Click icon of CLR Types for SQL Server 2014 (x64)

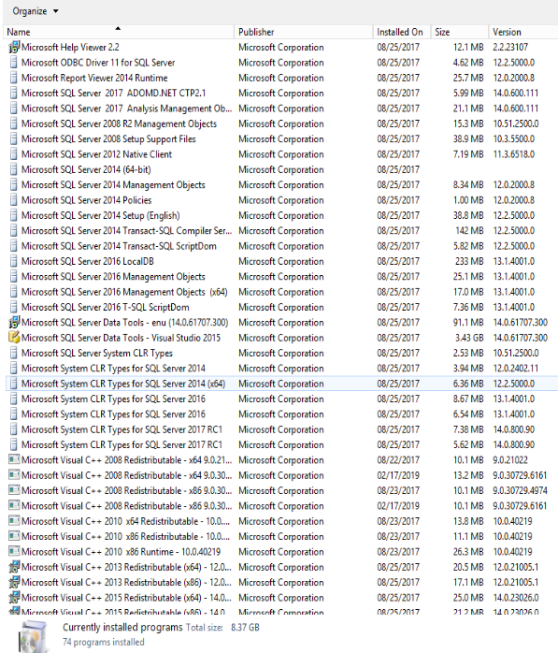tap(14, 384)
